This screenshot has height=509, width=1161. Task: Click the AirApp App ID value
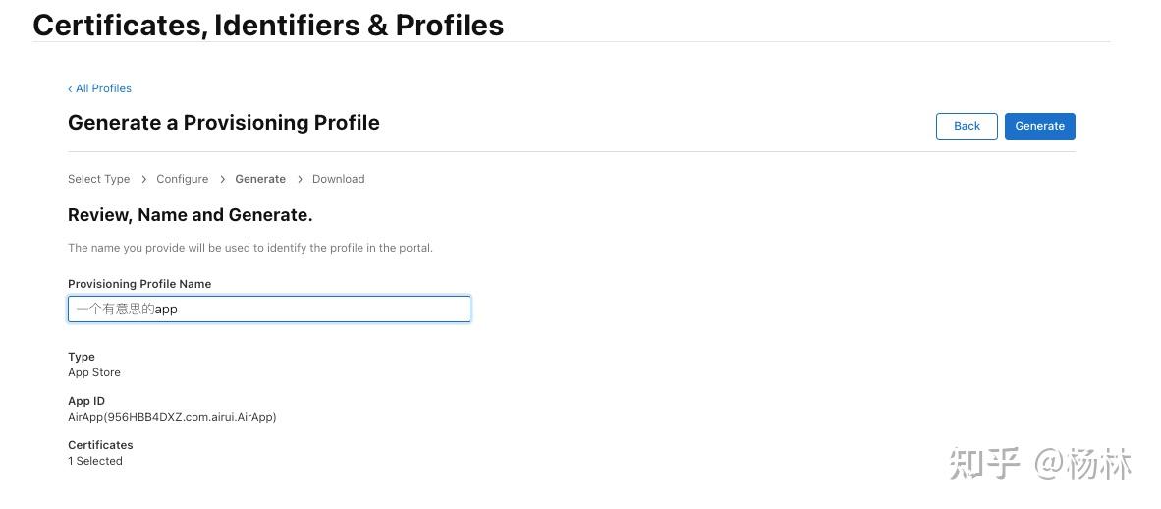pos(172,417)
